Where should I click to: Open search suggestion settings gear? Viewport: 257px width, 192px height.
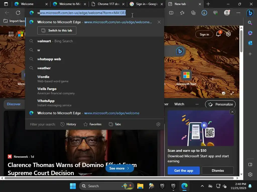point(158,124)
